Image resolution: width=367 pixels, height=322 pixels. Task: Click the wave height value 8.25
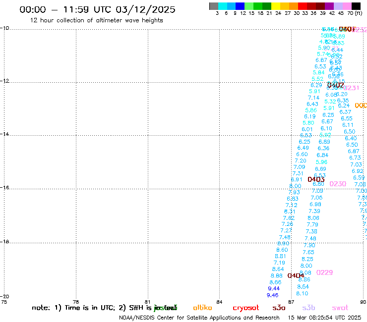click(x=307, y=259)
